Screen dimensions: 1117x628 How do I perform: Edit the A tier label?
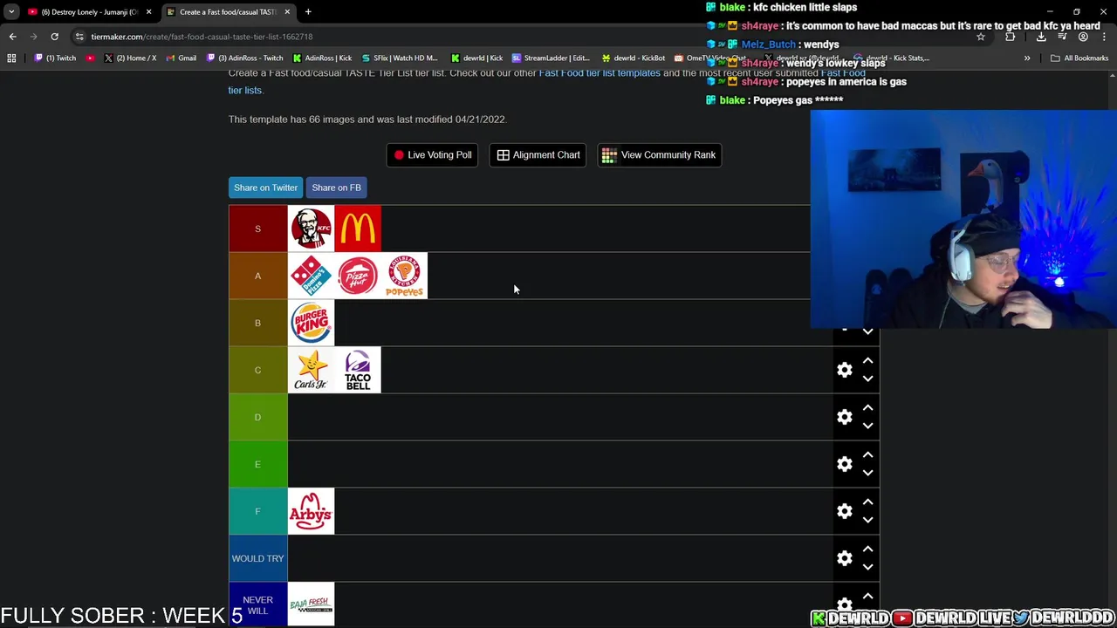pyautogui.click(x=257, y=276)
